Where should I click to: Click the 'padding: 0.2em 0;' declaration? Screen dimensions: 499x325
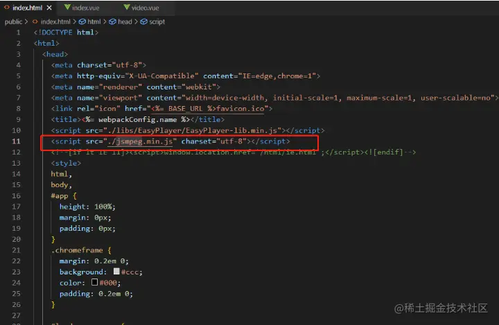(96, 294)
